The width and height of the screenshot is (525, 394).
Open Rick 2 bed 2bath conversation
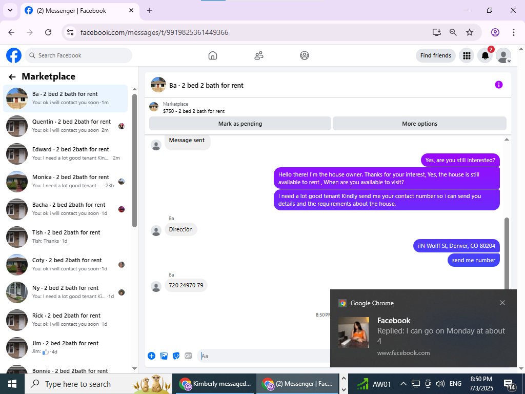tap(66, 320)
